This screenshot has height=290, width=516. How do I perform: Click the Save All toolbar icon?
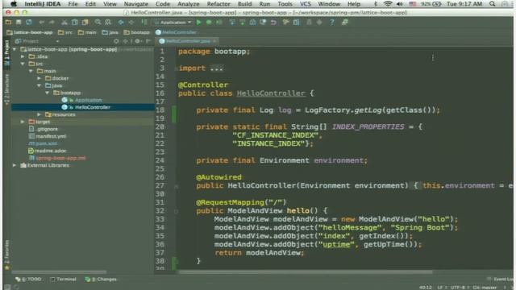coord(19,23)
